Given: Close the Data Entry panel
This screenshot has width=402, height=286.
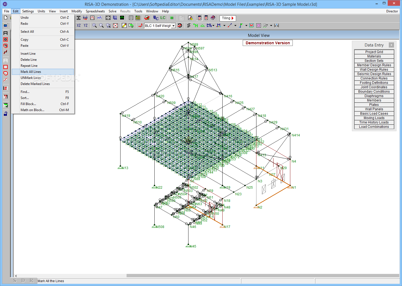Looking at the screenshot, I should (x=391, y=45).
